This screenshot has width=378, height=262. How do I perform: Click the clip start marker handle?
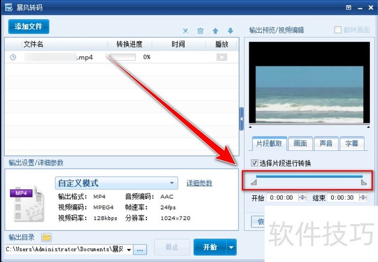click(254, 182)
